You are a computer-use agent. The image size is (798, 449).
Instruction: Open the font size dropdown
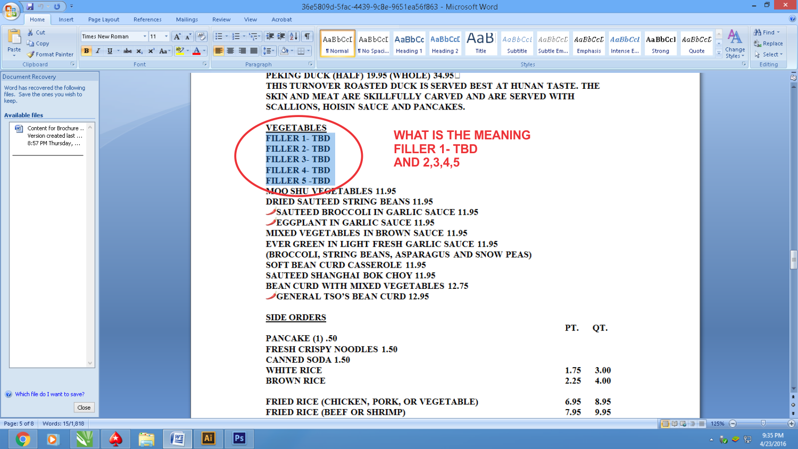point(166,37)
